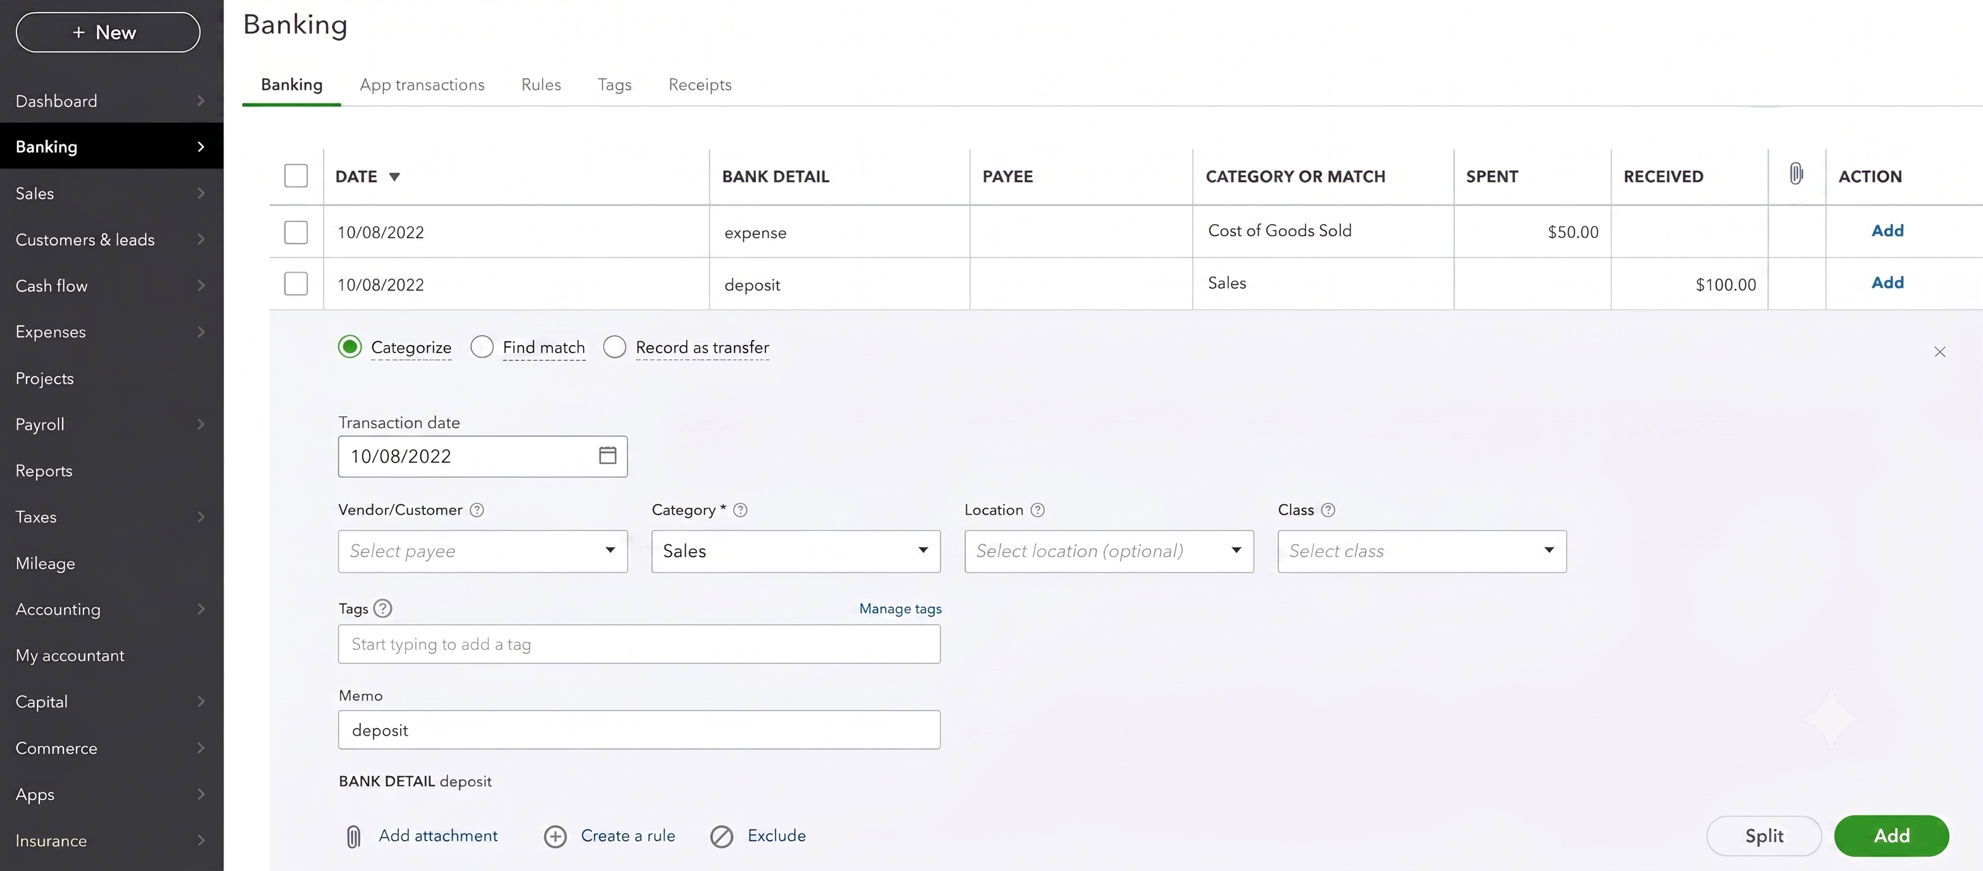Screen dimensions: 1983x871
Task: Open the calendar picker for Transaction date
Action: point(607,456)
